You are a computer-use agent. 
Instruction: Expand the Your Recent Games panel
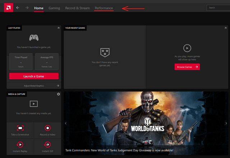[225, 28]
